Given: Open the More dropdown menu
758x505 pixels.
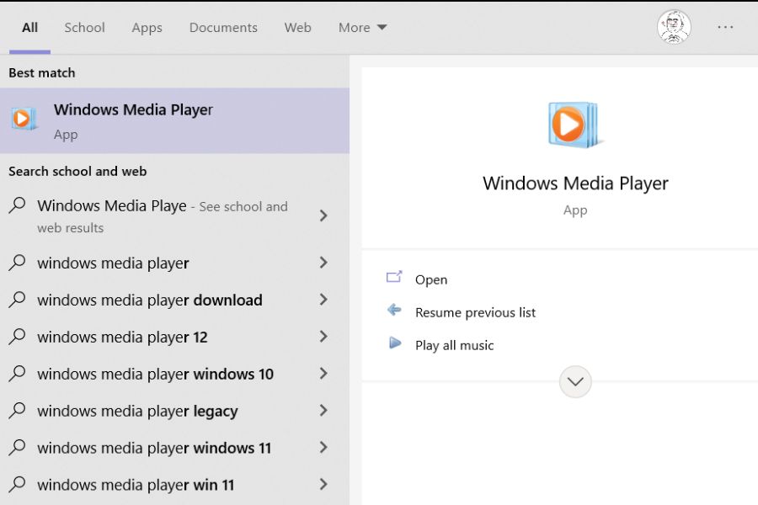Looking at the screenshot, I should [x=362, y=27].
